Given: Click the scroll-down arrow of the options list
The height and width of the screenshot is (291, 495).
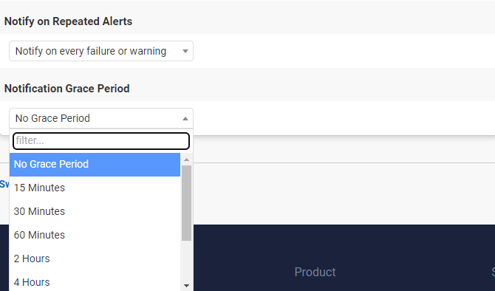Looking at the screenshot, I should pyautogui.click(x=187, y=286).
